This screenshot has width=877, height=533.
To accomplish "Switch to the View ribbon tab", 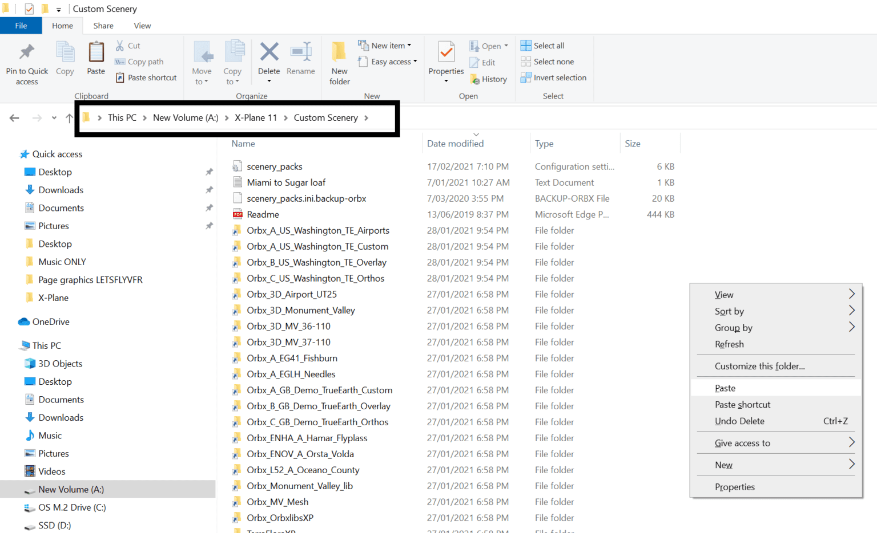I will click(x=142, y=26).
